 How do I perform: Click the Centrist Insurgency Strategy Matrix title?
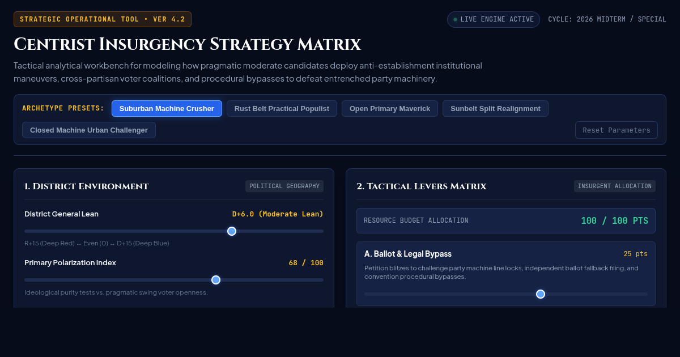pos(187,44)
